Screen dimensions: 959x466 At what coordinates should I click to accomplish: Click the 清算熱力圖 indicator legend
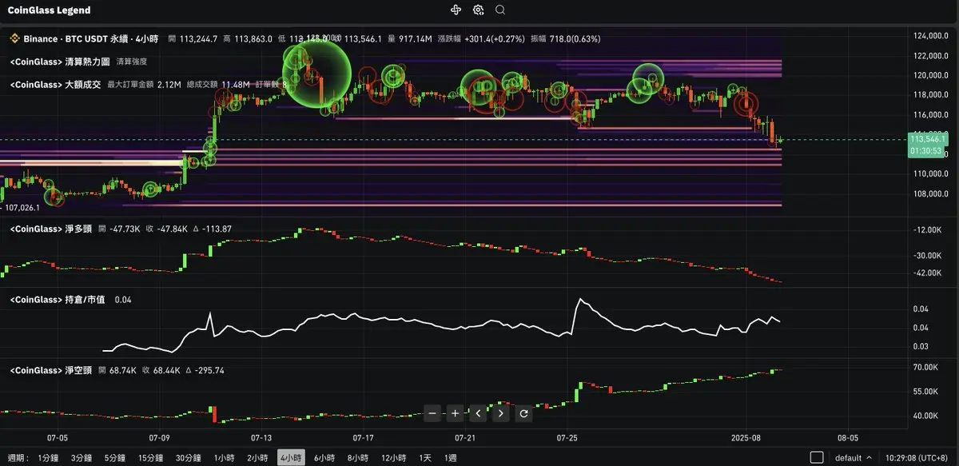click(x=60, y=61)
